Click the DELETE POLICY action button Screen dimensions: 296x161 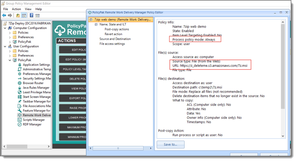pyautogui.click(x=73, y=79)
